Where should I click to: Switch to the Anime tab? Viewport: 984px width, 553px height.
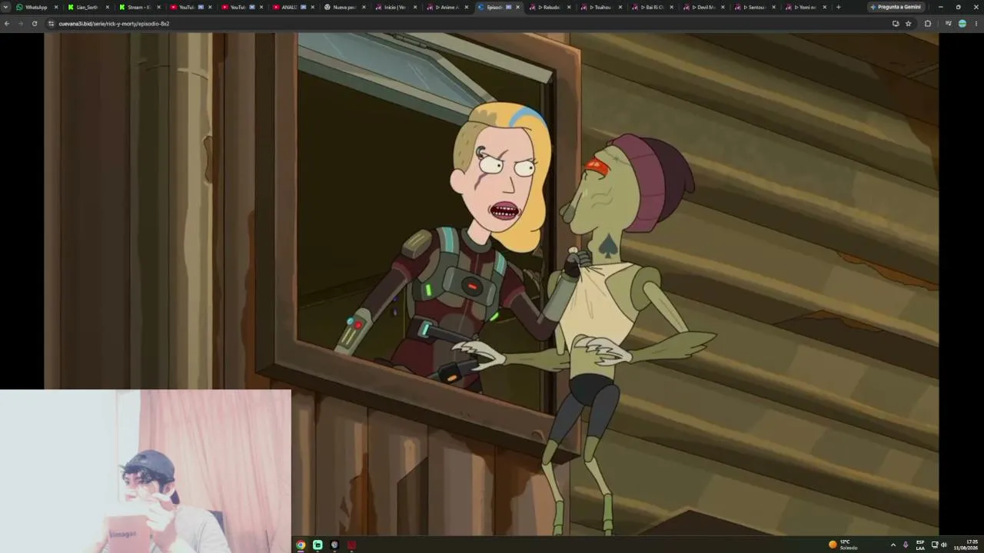point(446,7)
